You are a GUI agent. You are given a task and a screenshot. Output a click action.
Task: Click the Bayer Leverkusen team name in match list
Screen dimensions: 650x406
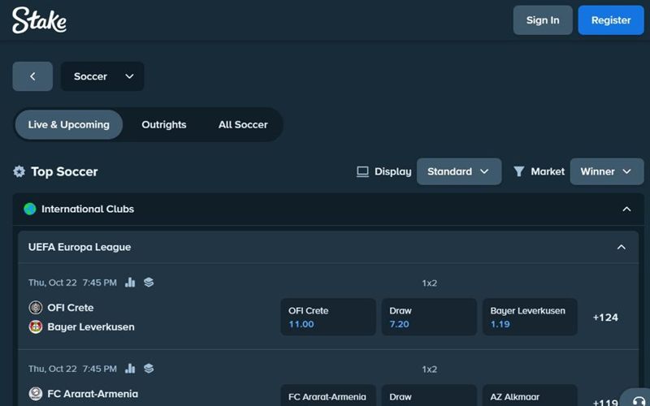(91, 327)
